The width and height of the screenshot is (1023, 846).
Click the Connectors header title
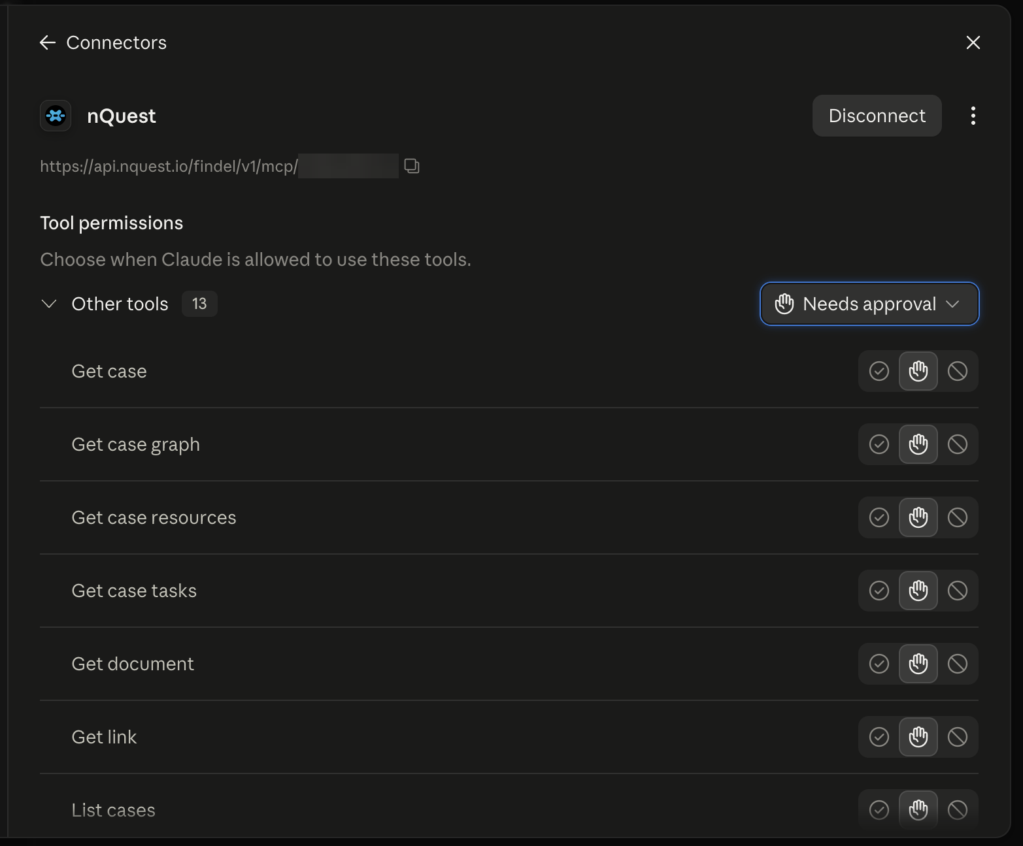pyautogui.click(x=116, y=43)
